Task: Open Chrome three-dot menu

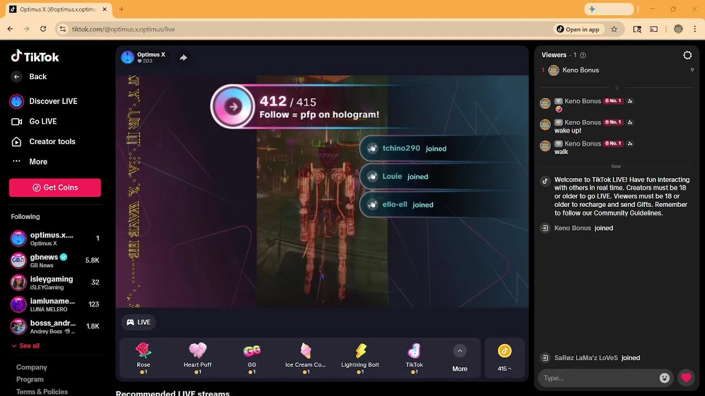Action: (x=695, y=29)
